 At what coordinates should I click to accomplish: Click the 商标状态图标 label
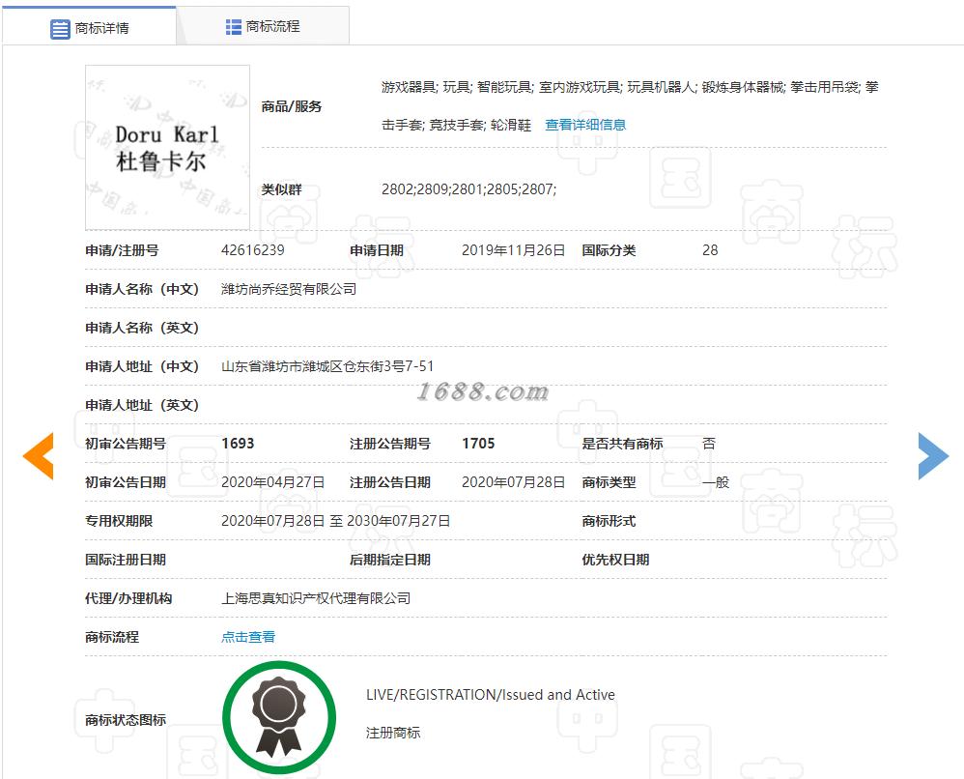pyautogui.click(x=126, y=720)
